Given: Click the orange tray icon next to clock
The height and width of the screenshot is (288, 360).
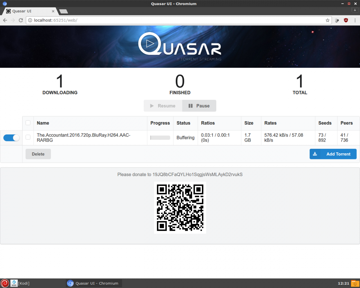Looking at the screenshot, I should pyautogui.click(x=355, y=283).
